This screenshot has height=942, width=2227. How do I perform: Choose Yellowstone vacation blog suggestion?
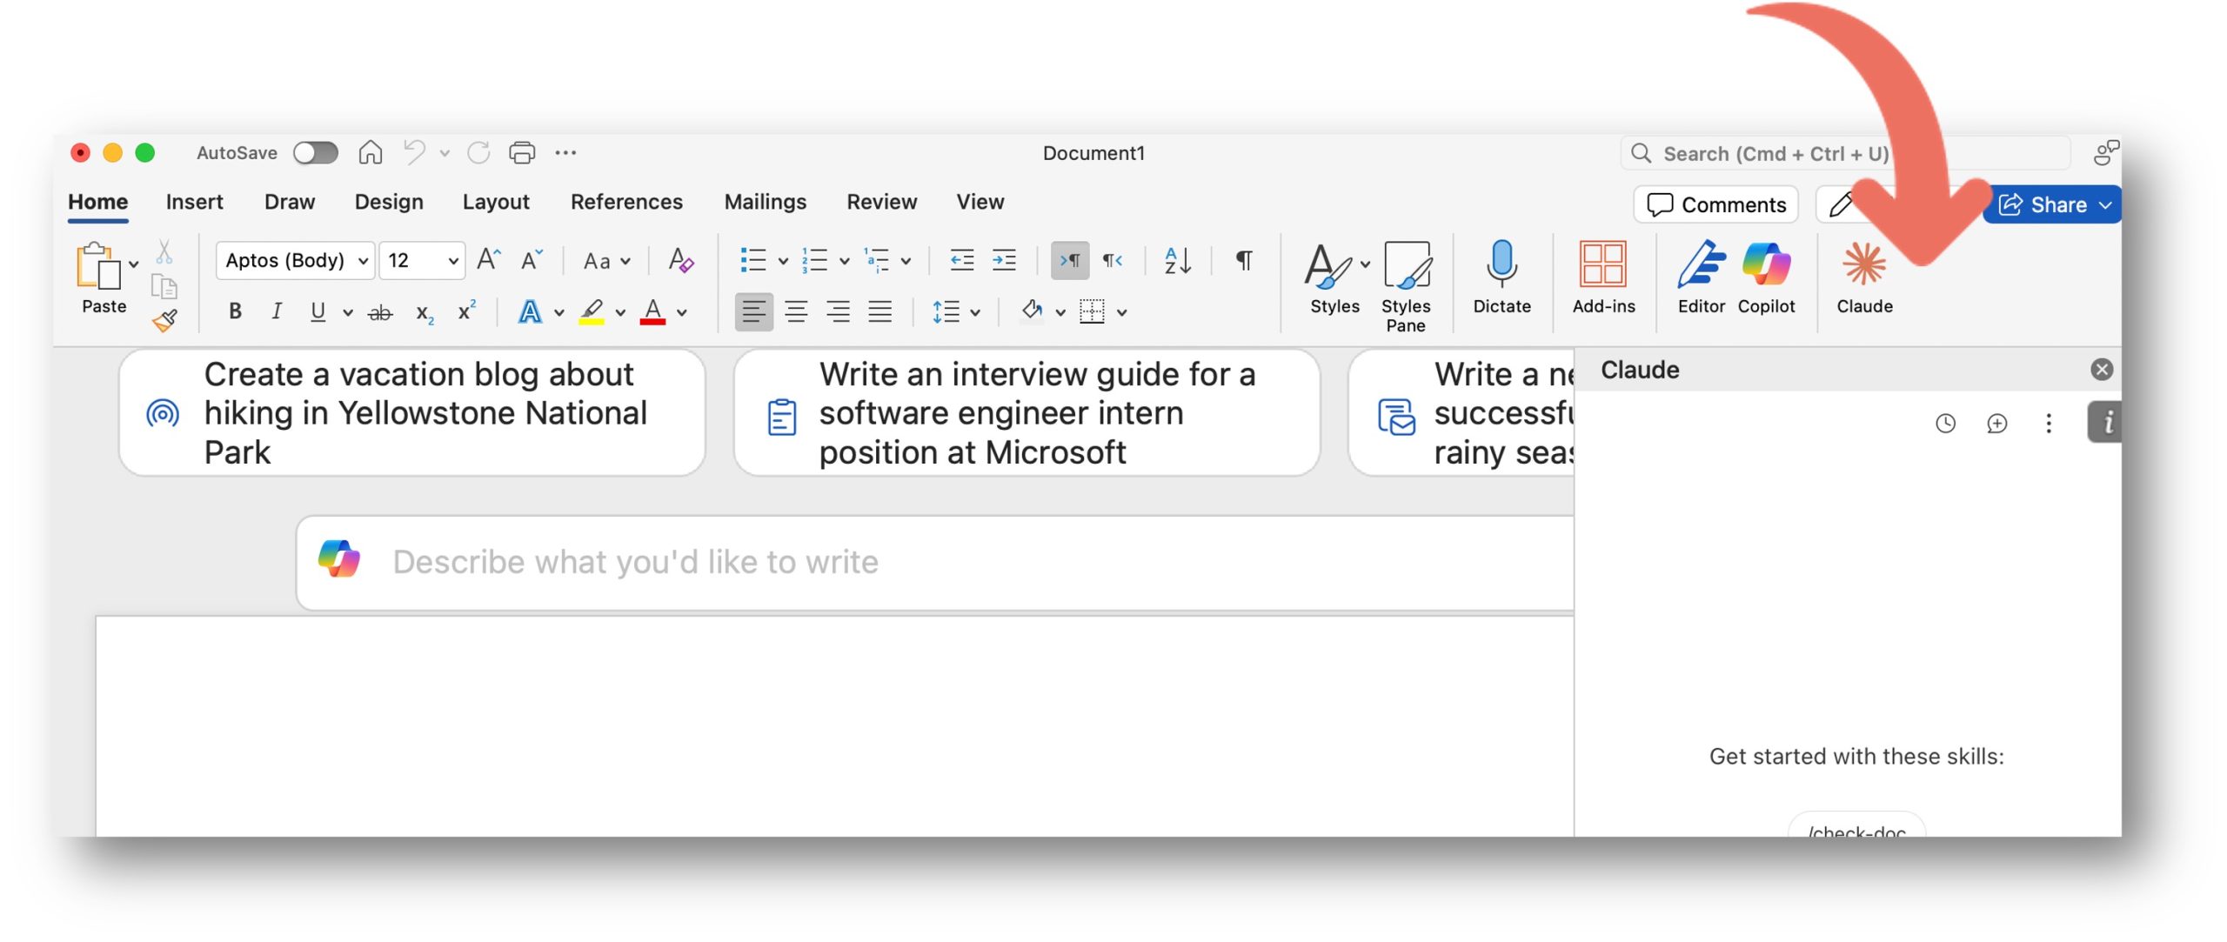tap(411, 412)
